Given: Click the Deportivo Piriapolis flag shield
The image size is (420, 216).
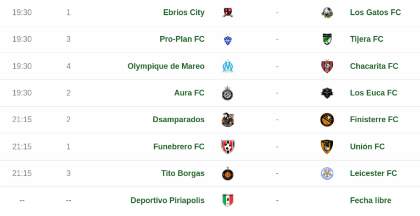Looking at the screenshot, I should pos(228,200).
